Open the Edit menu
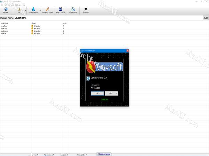 [6, 5]
